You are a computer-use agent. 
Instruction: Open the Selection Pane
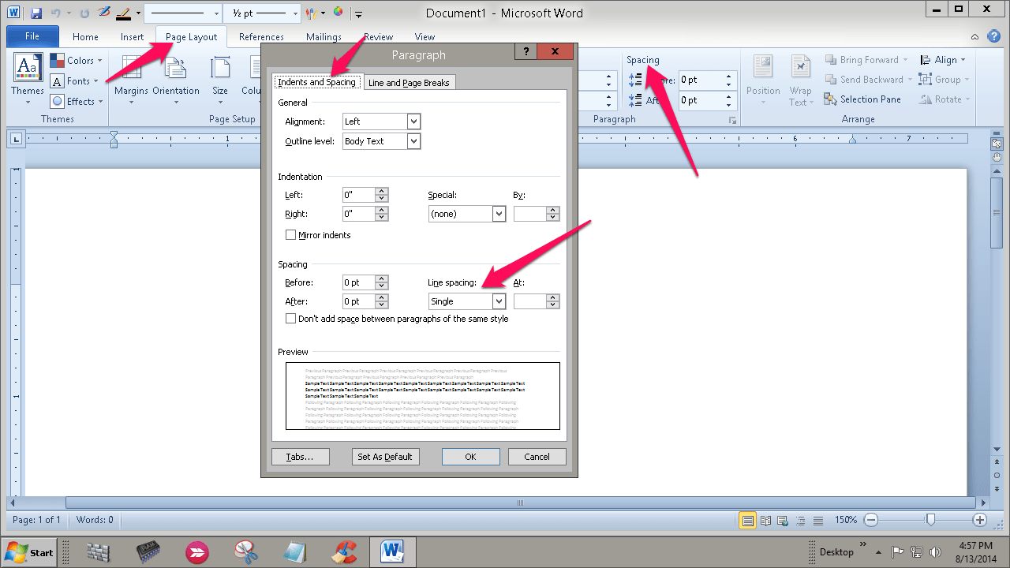862,99
